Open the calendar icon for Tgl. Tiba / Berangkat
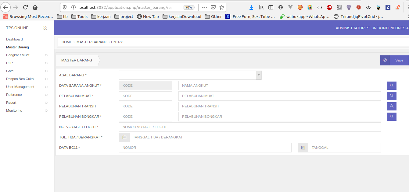This screenshot has width=409, height=192. (124, 137)
